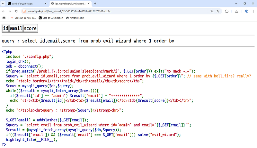Close the Lord of SQLInjection tab
The image size is (257, 148).
46,4
